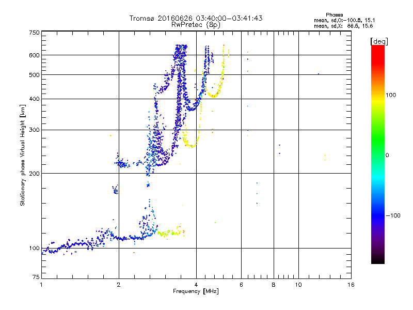Click the colorbar tick label '100'

point(391,95)
